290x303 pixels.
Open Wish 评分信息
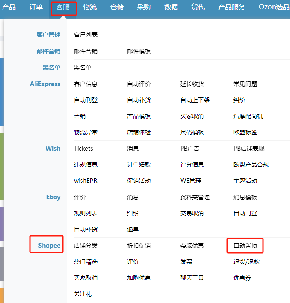coord(192,165)
